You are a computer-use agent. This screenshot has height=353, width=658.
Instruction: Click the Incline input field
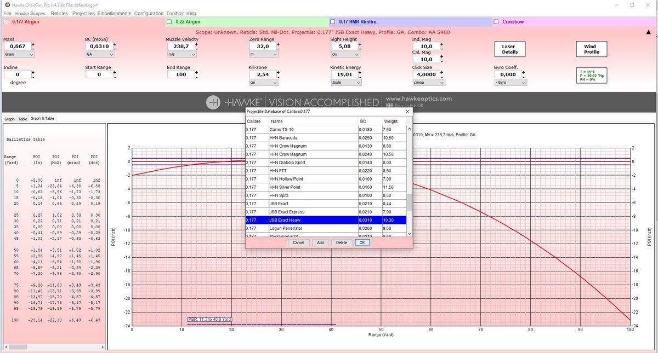coord(17,74)
